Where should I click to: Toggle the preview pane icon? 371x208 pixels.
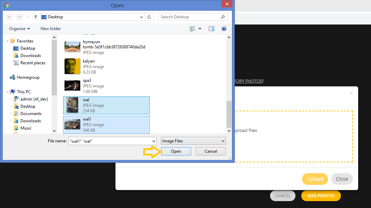click(212, 29)
